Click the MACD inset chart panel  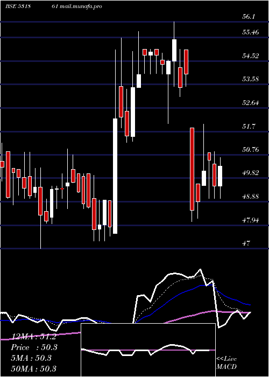[148, 350]
